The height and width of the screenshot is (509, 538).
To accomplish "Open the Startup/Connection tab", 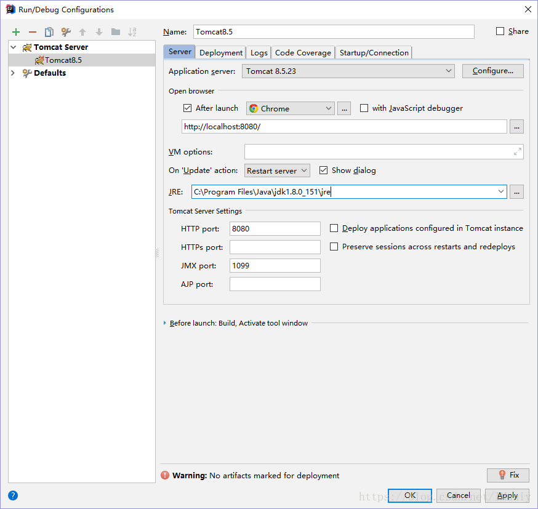I will point(374,52).
